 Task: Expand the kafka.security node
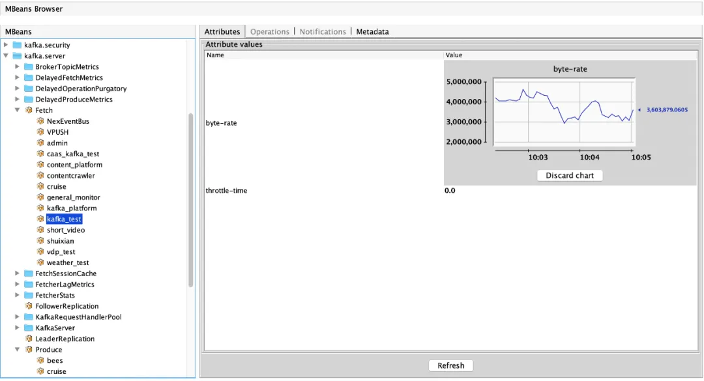point(6,45)
